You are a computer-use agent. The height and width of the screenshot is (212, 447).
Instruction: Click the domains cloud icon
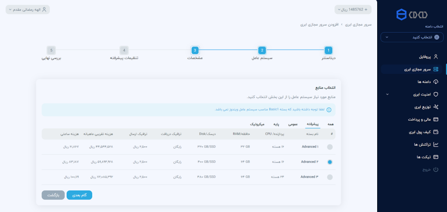(435, 81)
